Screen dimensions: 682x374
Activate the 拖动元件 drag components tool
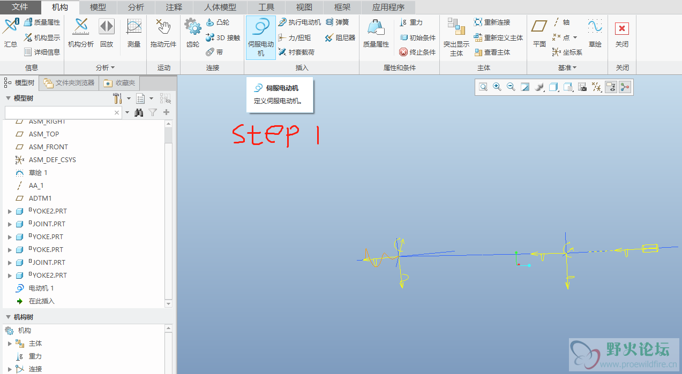click(x=163, y=33)
